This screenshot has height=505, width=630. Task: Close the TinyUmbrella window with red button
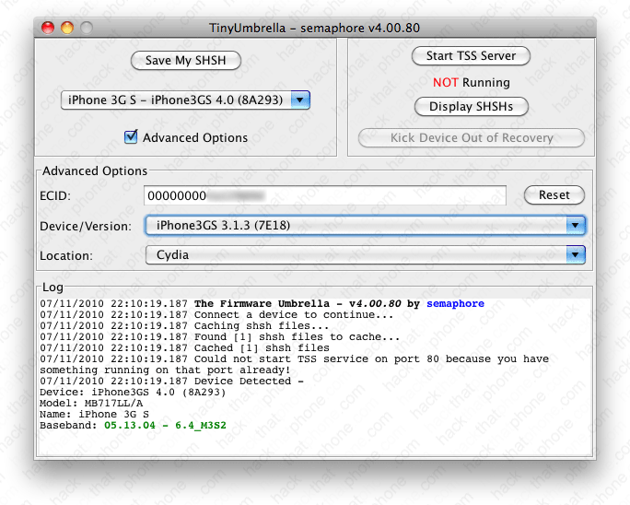coord(48,28)
